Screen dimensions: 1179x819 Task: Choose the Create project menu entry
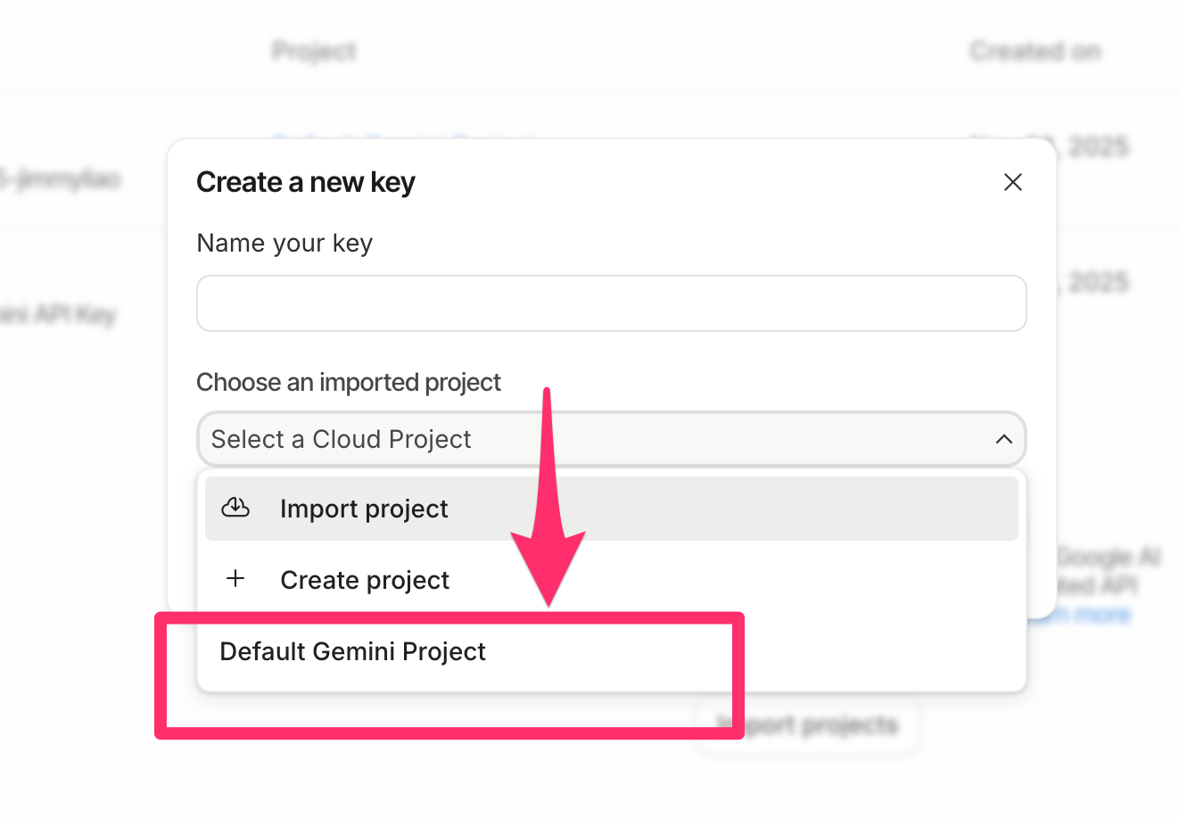click(365, 580)
